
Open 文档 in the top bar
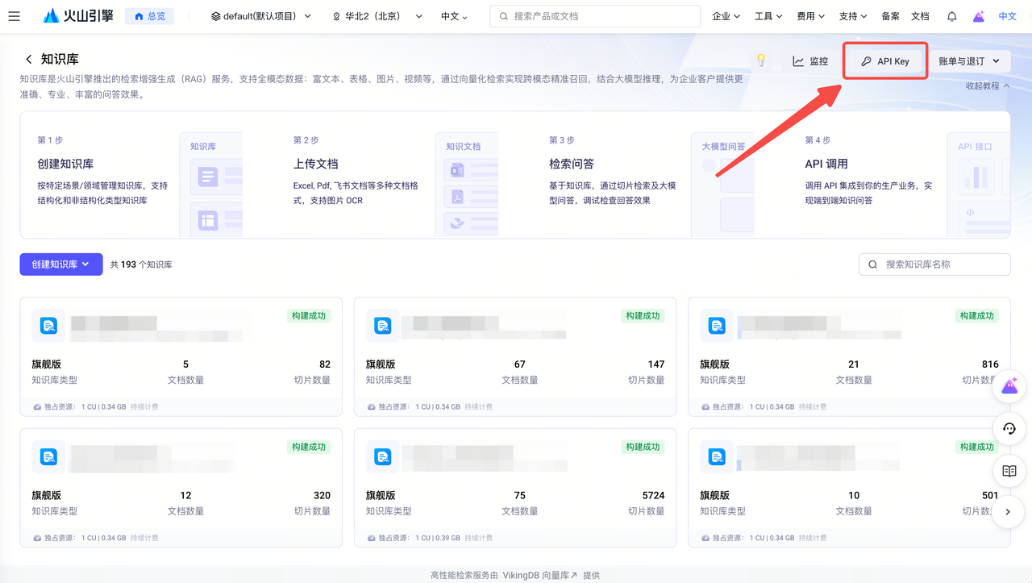tap(920, 16)
